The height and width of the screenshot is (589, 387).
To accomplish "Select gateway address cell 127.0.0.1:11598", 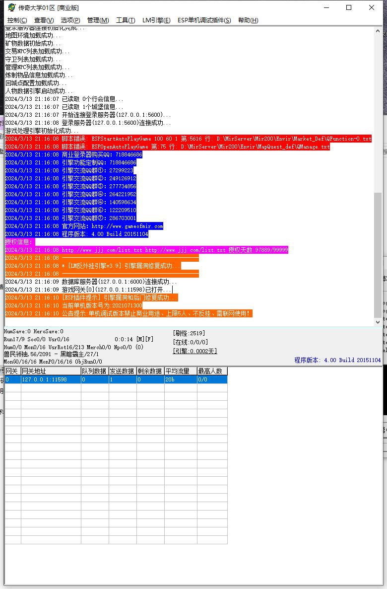I will click(x=51, y=379).
